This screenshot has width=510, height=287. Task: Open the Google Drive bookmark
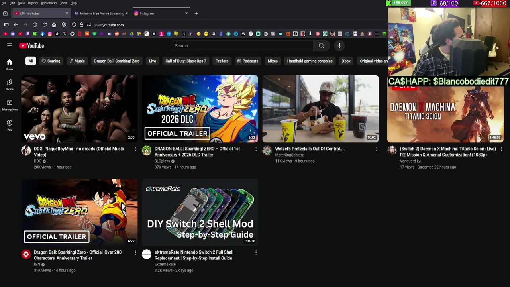click(x=131, y=34)
